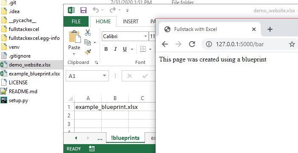Select column A header
The height and width of the screenshot is (153, 298).
pos(88,98)
